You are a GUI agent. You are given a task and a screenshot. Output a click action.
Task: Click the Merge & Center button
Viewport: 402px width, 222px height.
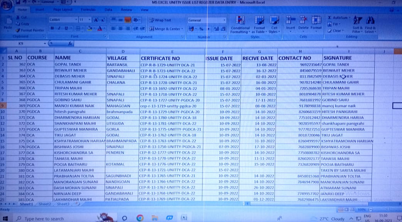[x=165, y=29]
